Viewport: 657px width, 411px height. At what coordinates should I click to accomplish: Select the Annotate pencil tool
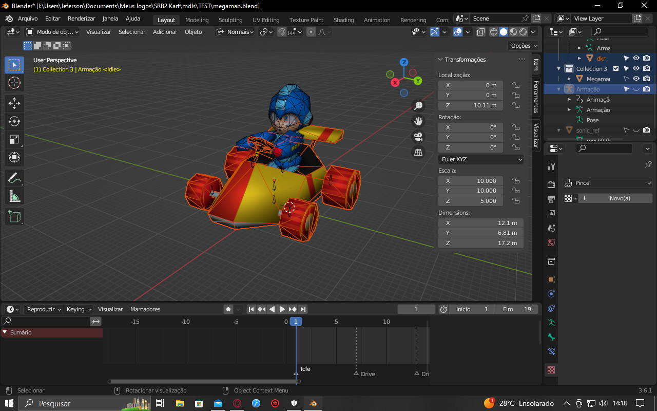pyautogui.click(x=14, y=178)
